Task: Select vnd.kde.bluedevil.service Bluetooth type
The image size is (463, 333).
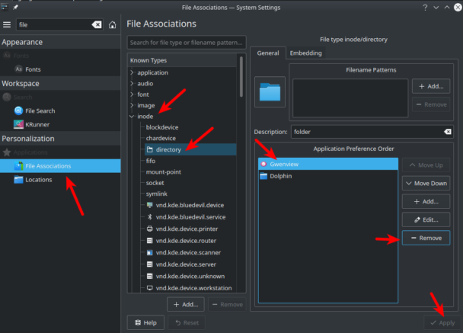Action: tap(190, 217)
